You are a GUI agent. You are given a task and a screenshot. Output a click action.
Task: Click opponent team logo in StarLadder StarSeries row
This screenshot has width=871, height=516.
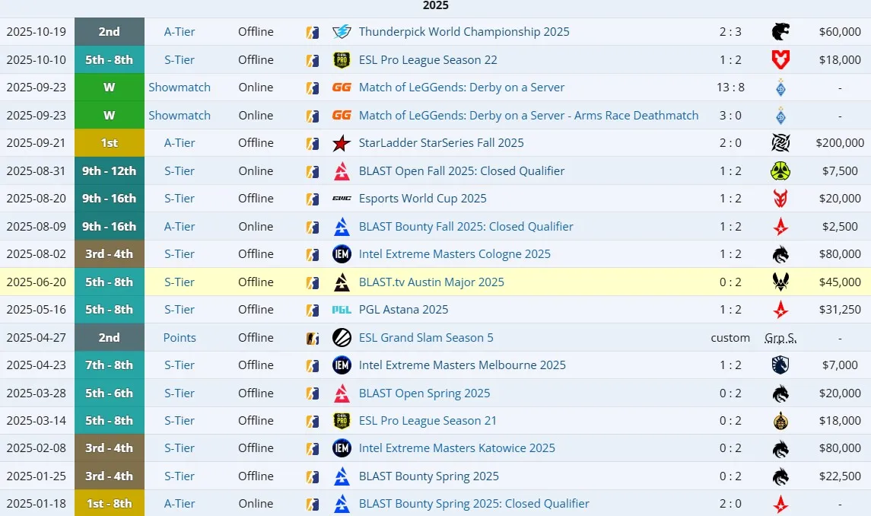click(780, 143)
